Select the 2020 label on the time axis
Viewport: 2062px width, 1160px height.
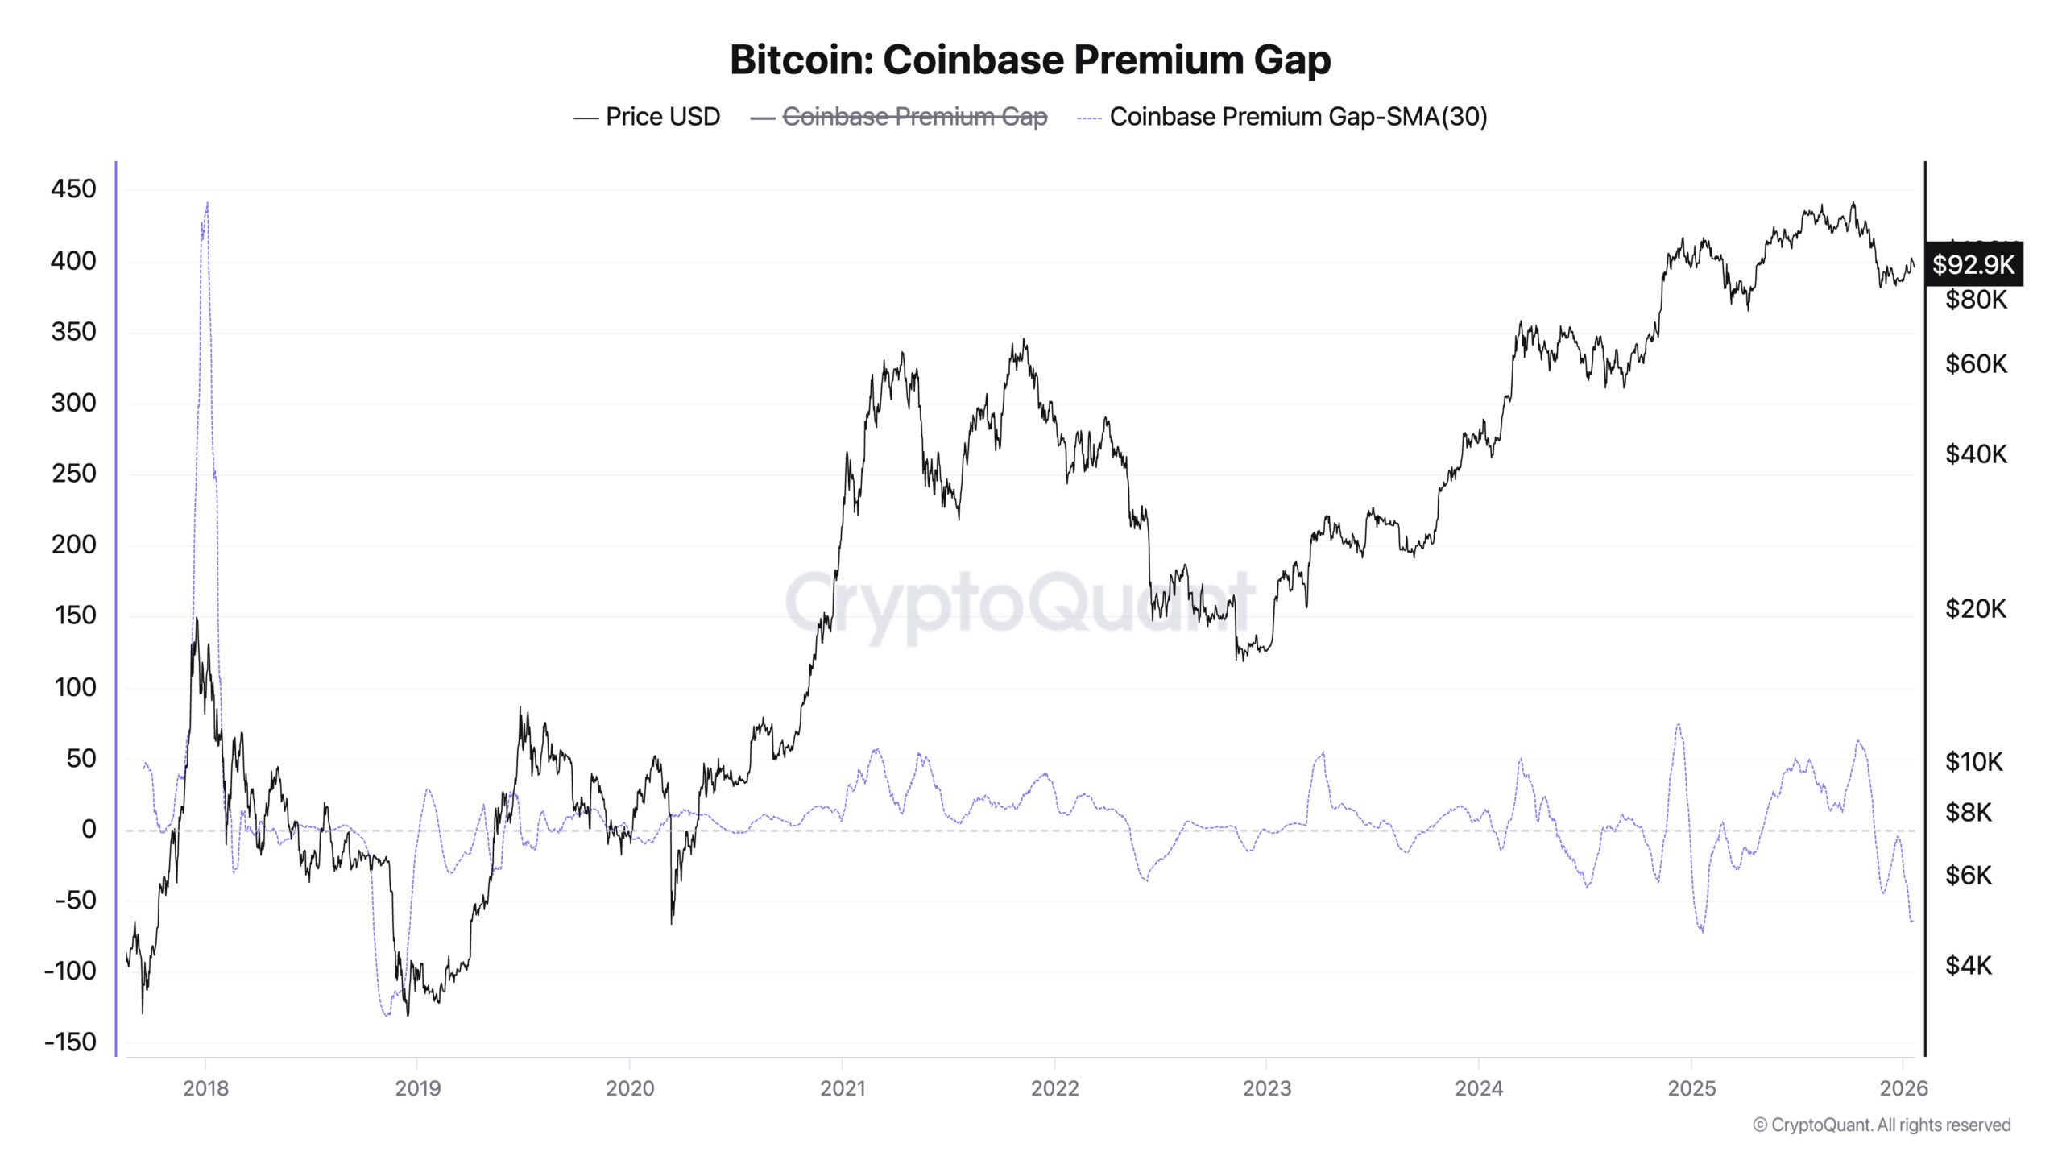click(630, 1088)
